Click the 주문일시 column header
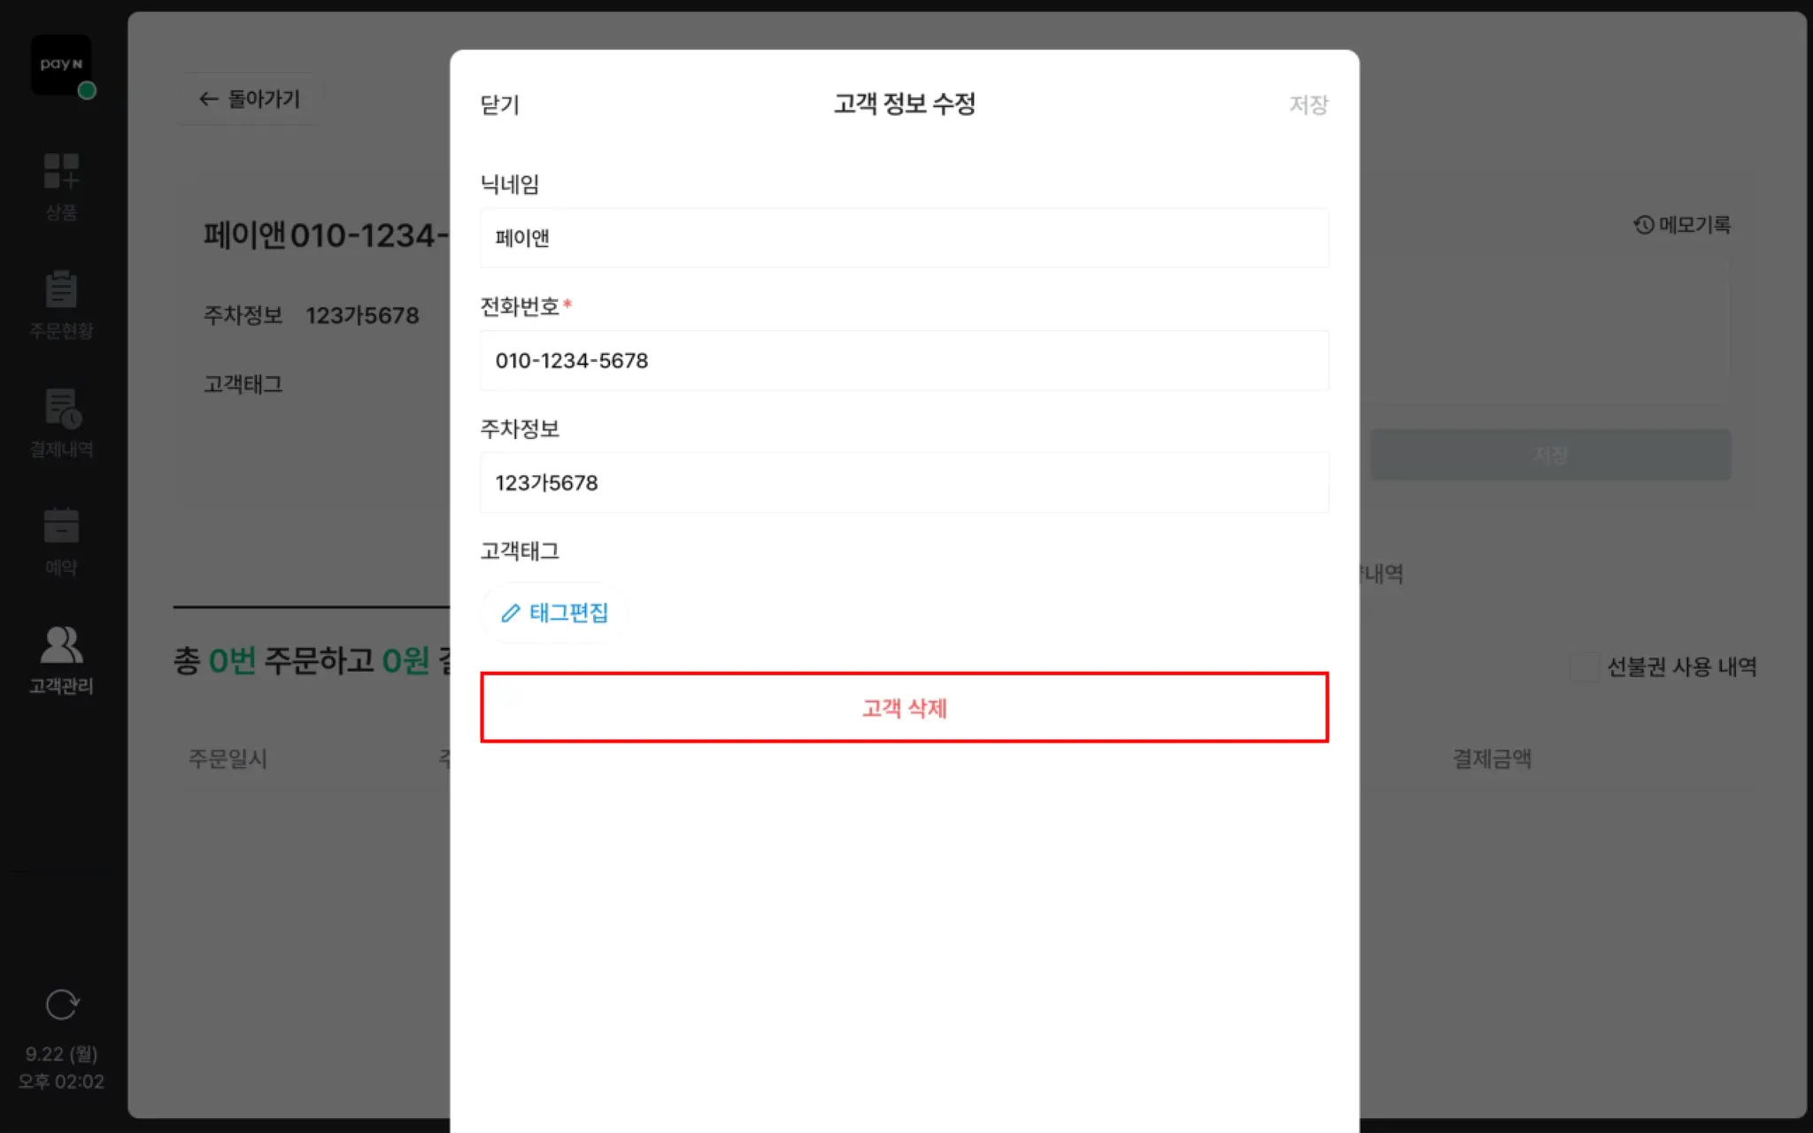This screenshot has width=1813, height=1133. [x=228, y=759]
